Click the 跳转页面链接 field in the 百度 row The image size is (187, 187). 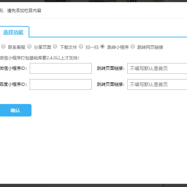coord(157,84)
